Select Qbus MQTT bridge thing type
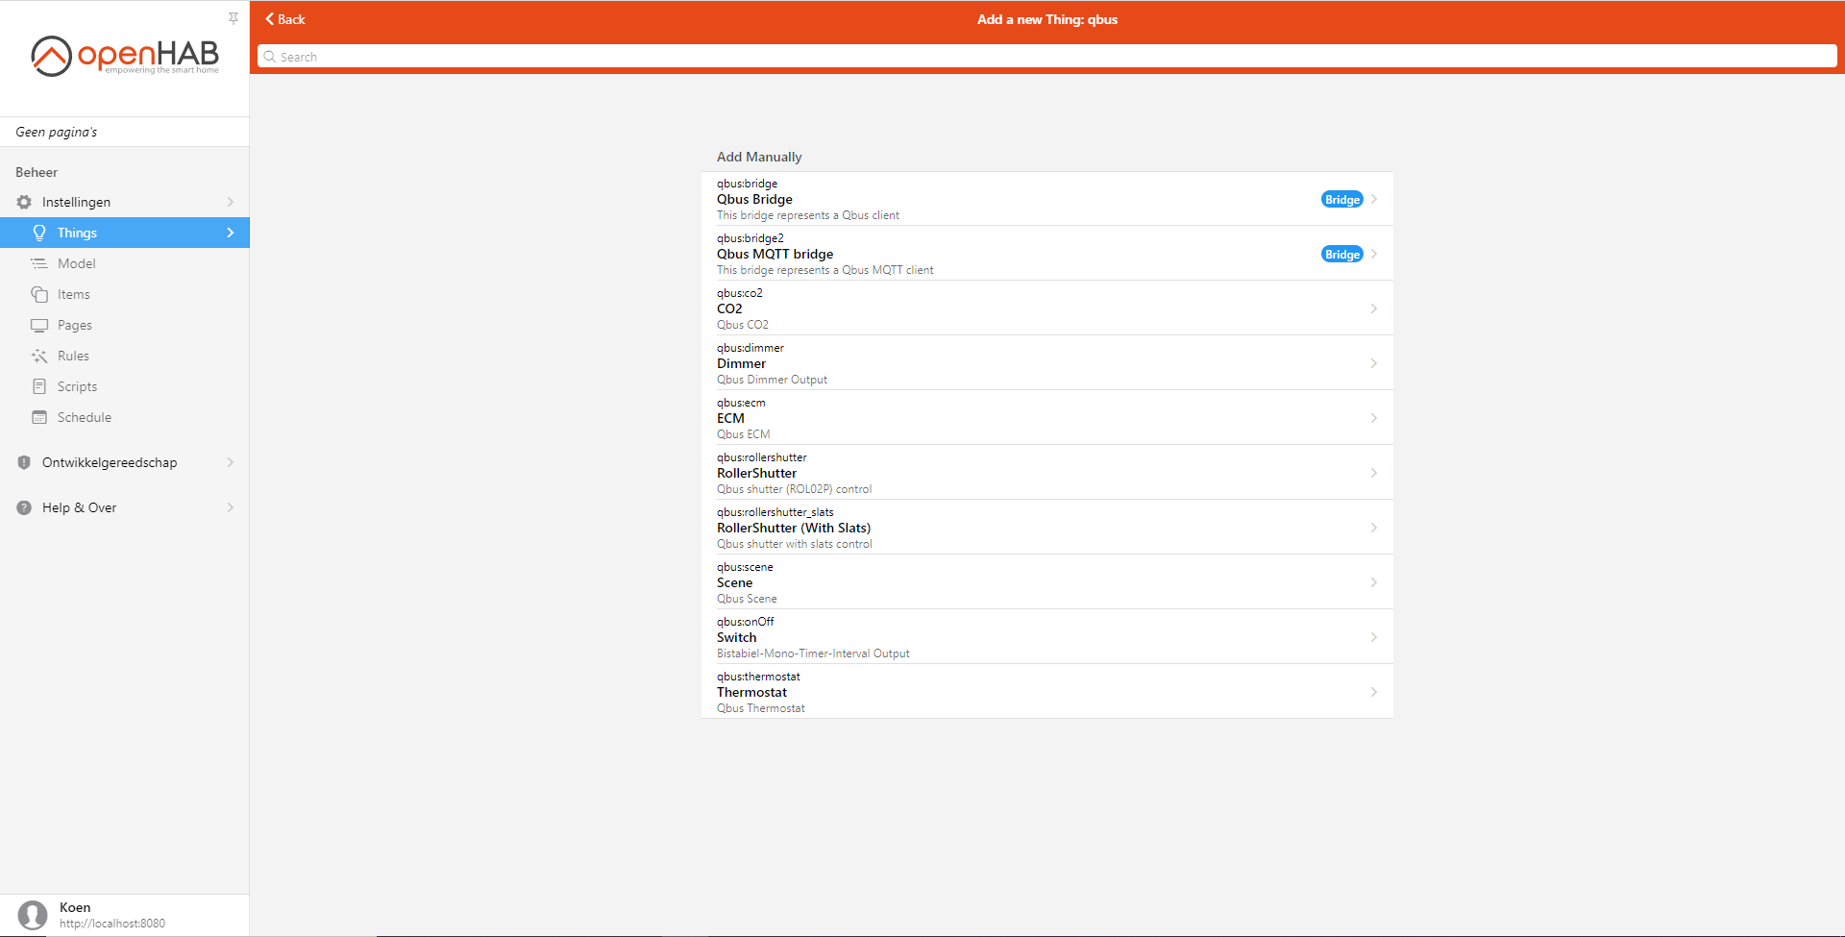The height and width of the screenshot is (937, 1845). [1047, 254]
